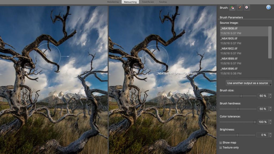Select the eraser brush icon with red X
Image resolution: width=274 pixels, height=154 pixels.
[246, 7]
